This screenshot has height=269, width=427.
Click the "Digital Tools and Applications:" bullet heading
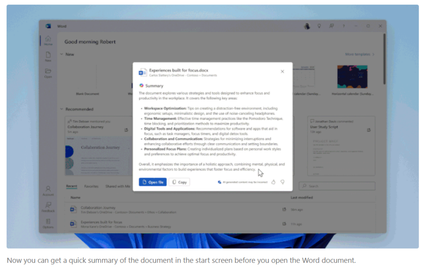[170, 129]
